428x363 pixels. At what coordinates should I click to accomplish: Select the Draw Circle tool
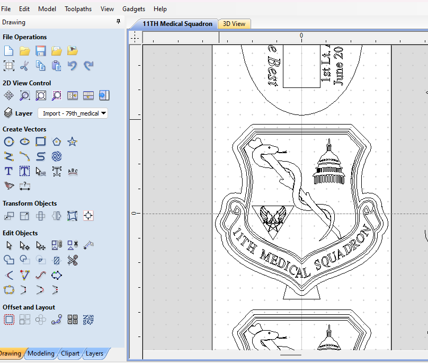[x=8, y=141]
